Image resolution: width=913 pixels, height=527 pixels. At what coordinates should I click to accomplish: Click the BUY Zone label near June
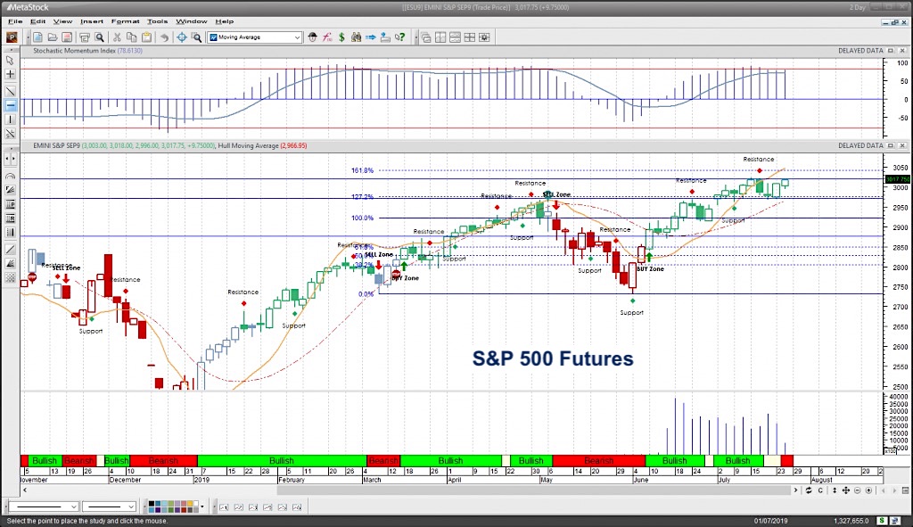[x=650, y=269]
